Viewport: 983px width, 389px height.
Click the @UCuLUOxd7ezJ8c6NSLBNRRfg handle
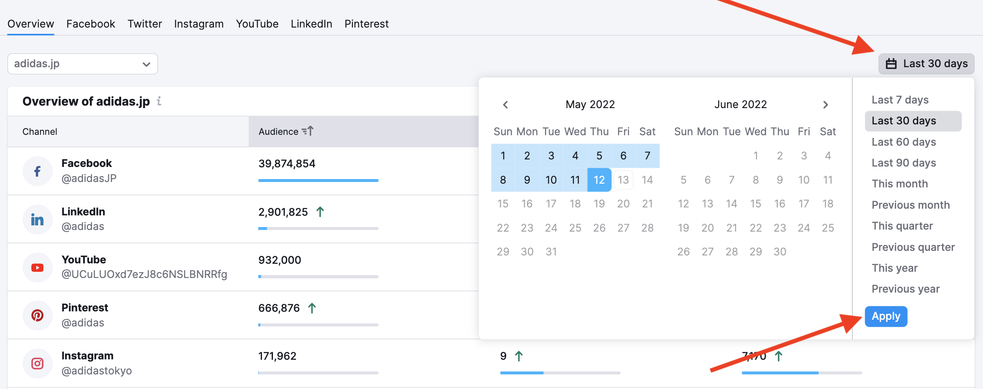tap(144, 274)
